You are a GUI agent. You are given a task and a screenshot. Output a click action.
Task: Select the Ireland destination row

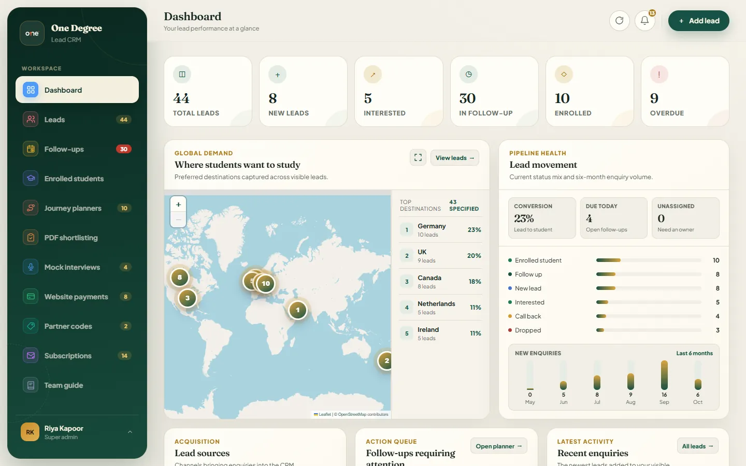click(x=440, y=333)
